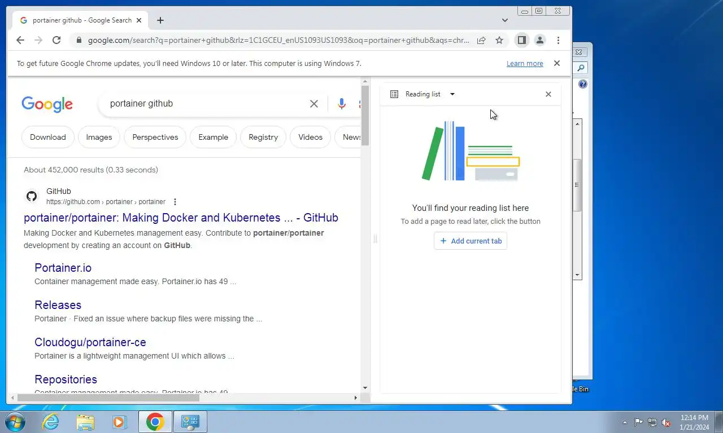
Task: Click the GitHub favicon in the first result
Action: click(x=32, y=196)
